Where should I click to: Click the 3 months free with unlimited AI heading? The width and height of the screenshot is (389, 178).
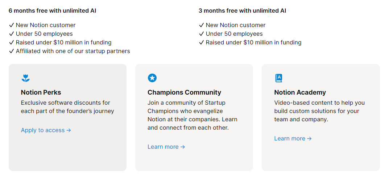click(x=242, y=10)
